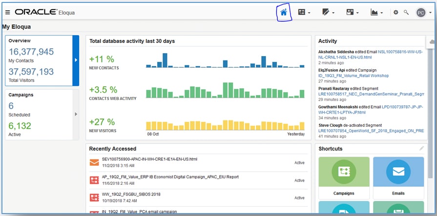Click the 6,132 active campaigns count
Viewport: 437px width, 216px height.
(20, 126)
